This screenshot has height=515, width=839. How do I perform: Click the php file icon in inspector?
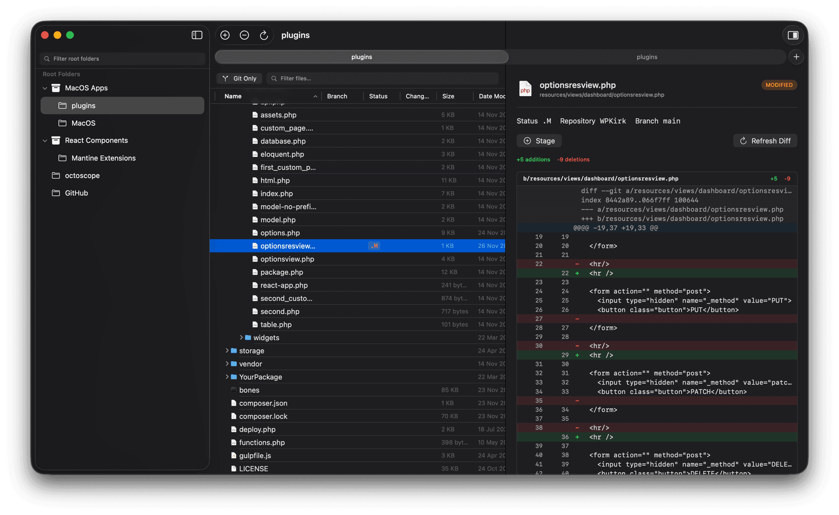pos(525,88)
